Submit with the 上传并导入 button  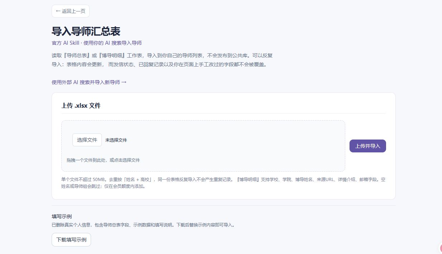[368, 146]
